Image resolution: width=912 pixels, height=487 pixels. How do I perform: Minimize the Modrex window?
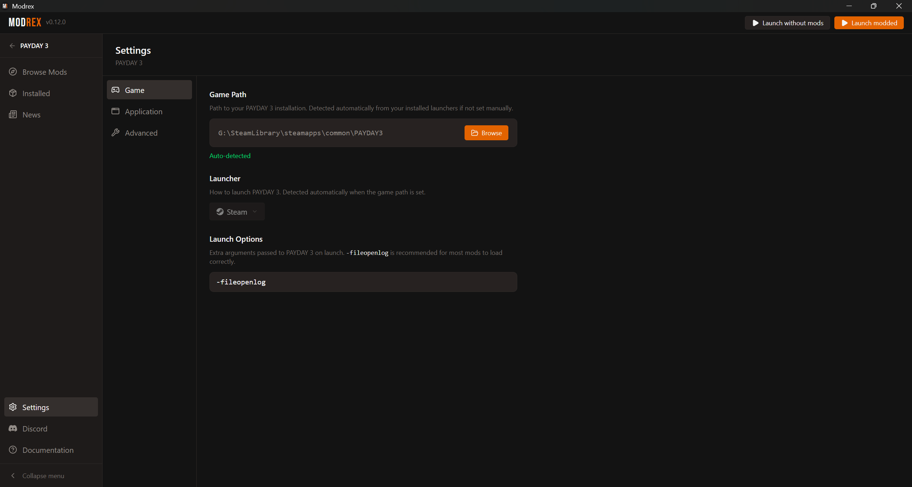tap(849, 6)
